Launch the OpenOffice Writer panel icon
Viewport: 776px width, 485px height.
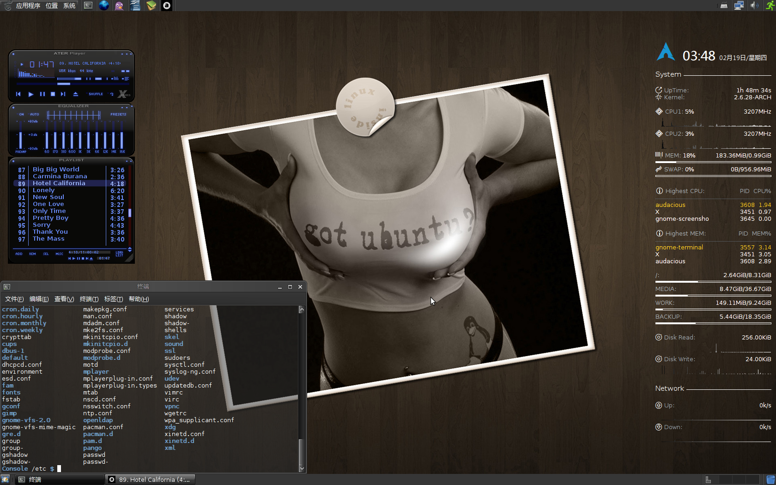click(x=135, y=6)
